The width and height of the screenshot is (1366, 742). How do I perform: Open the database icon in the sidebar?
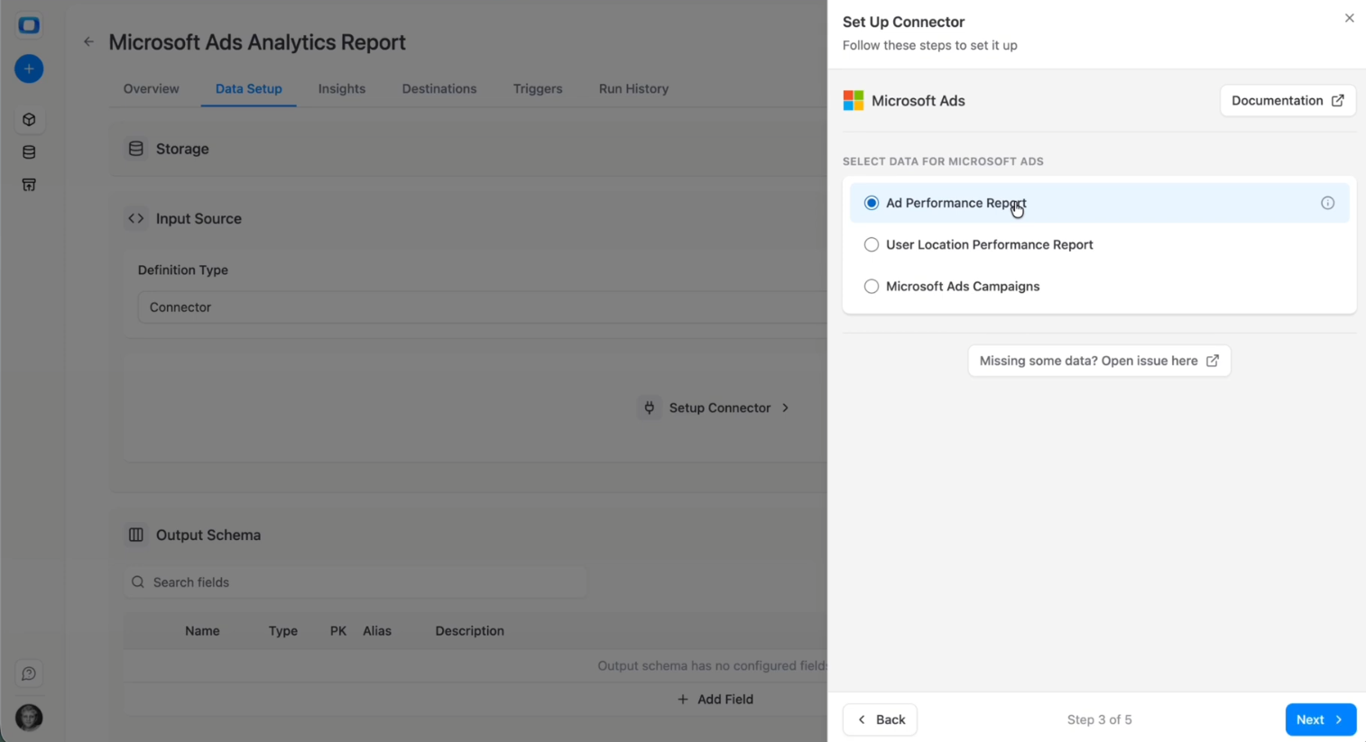[x=29, y=151]
